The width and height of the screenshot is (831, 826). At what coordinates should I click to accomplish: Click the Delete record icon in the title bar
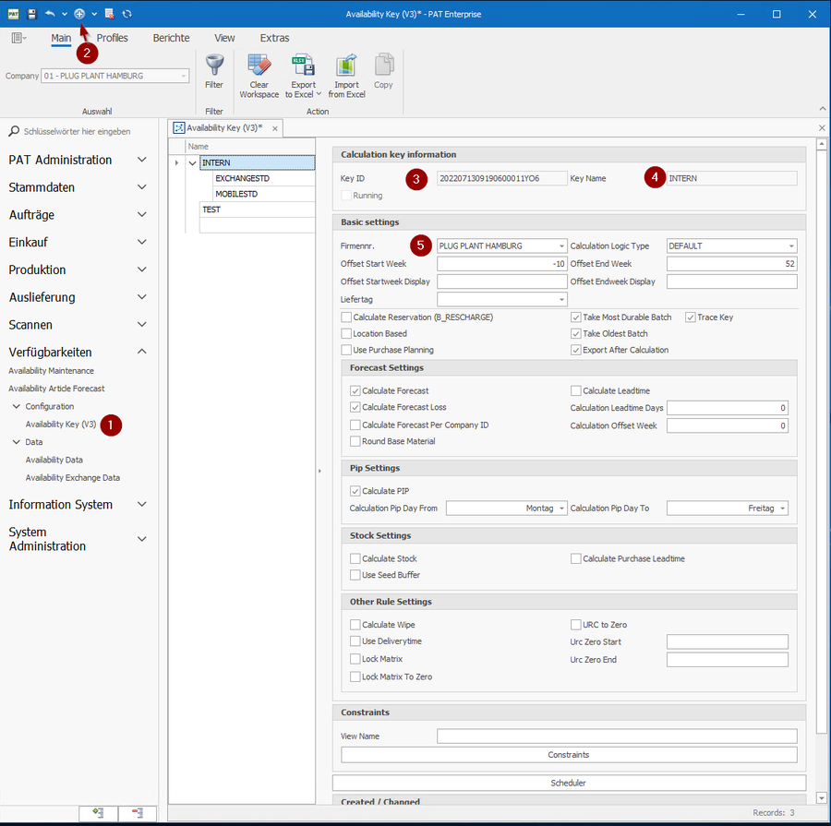108,13
